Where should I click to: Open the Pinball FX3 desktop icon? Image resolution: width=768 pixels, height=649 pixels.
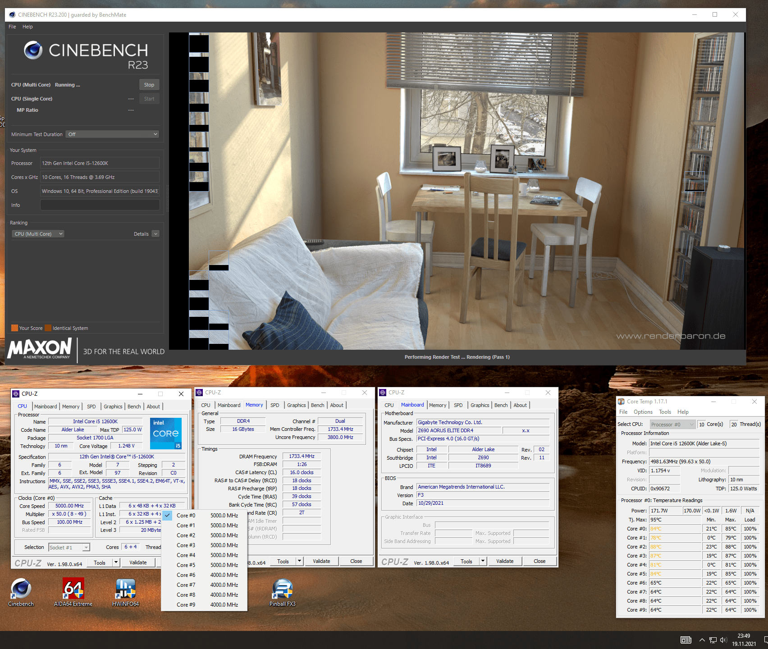pyautogui.click(x=283, y=592)
